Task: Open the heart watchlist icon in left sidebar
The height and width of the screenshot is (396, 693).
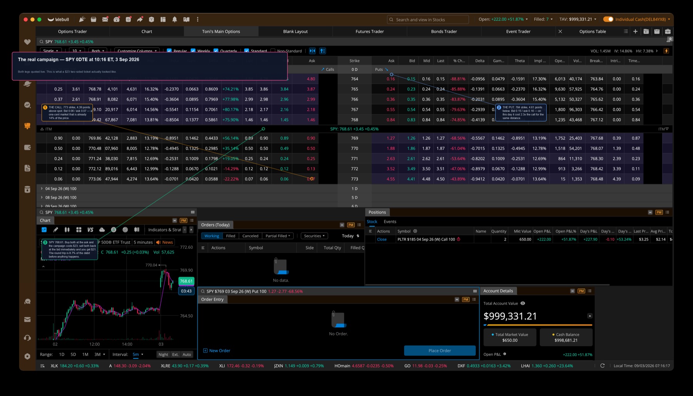Action: pos(27,42)
